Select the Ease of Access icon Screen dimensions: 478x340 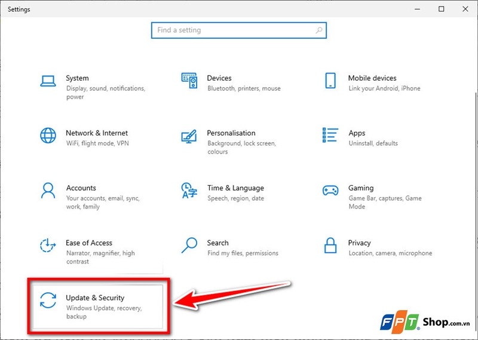click(x=48, y=246)
